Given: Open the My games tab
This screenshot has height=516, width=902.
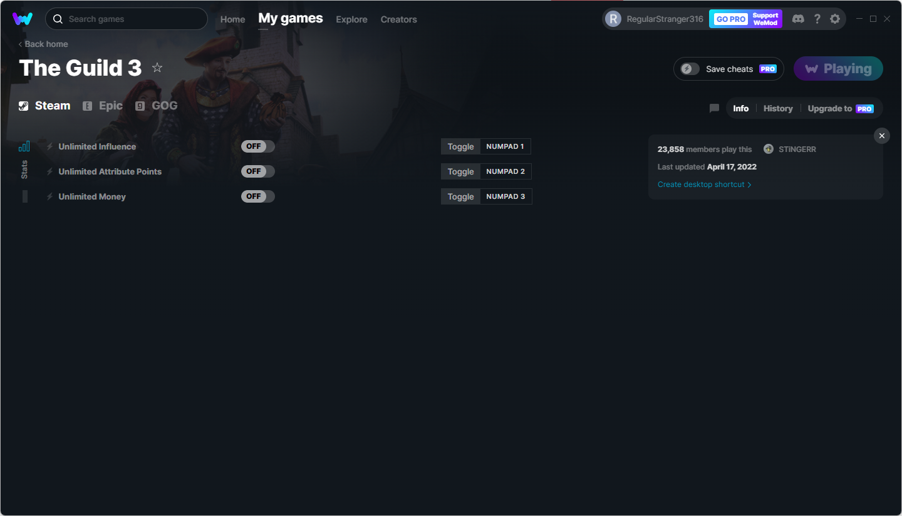Looking at the screenshot, I should (291, 19).
